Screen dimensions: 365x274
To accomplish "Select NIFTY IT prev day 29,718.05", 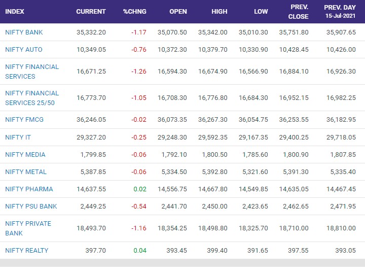I will (341, 137).
